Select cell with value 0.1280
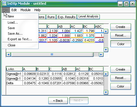The image size is (137, 107). coord(43,78)
